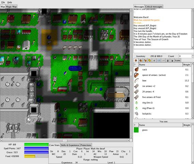
Task: Click the inventory list scroll-up arrow
Action: pos(193,64)
